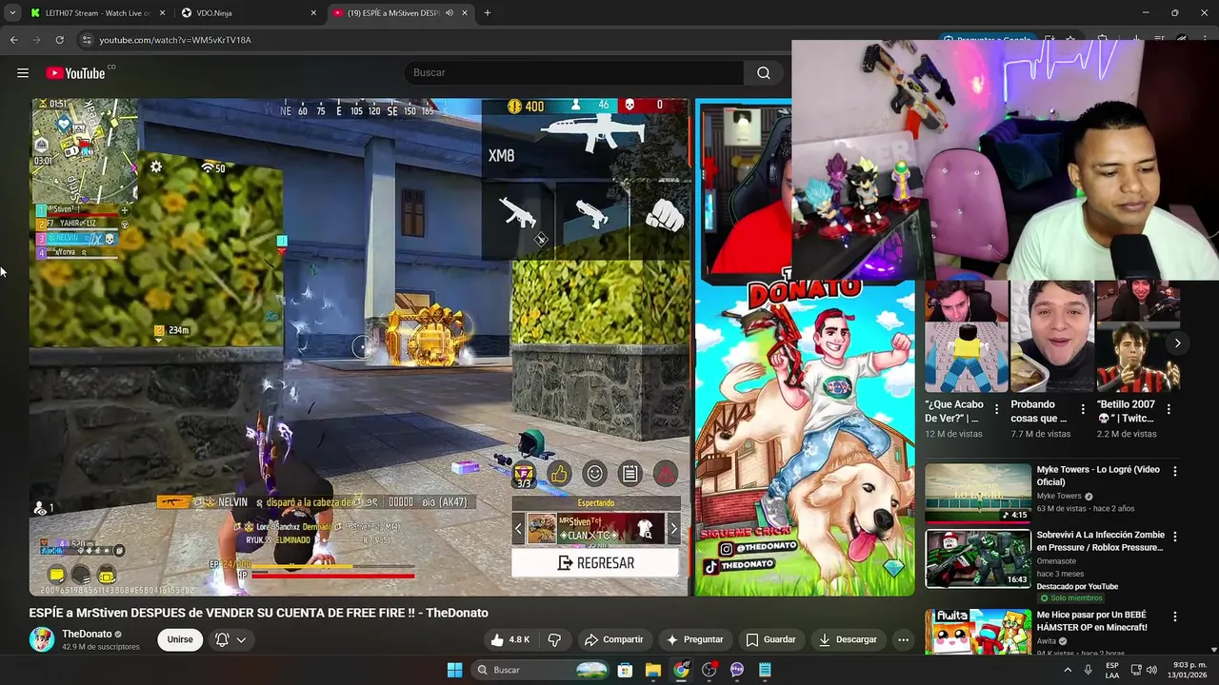Select the in-game fist melee slot
The image size is (1219, 685).
pos(664,217)
